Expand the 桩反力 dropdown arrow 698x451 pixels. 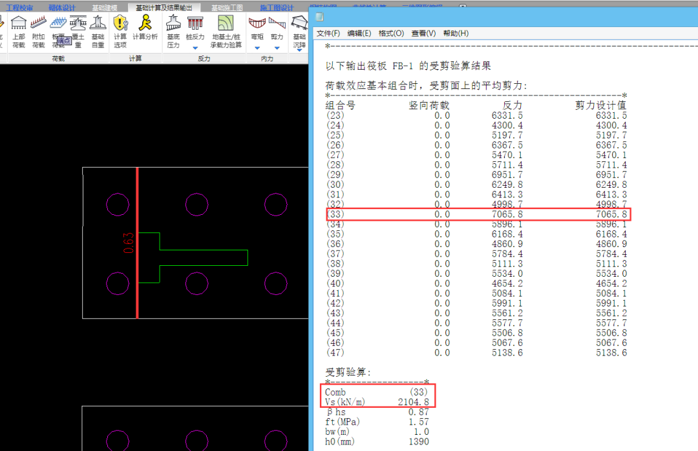195,48
